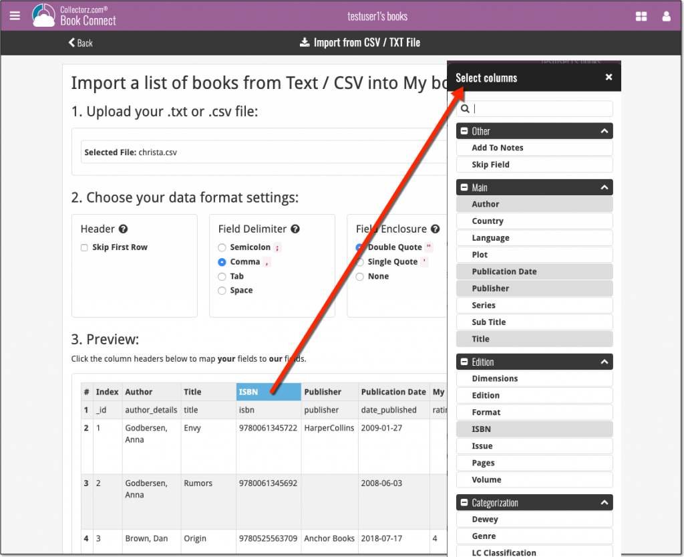Screen dimensions: 684x557
Task: Click the Book Connect cloud logo
Action: 42,15
